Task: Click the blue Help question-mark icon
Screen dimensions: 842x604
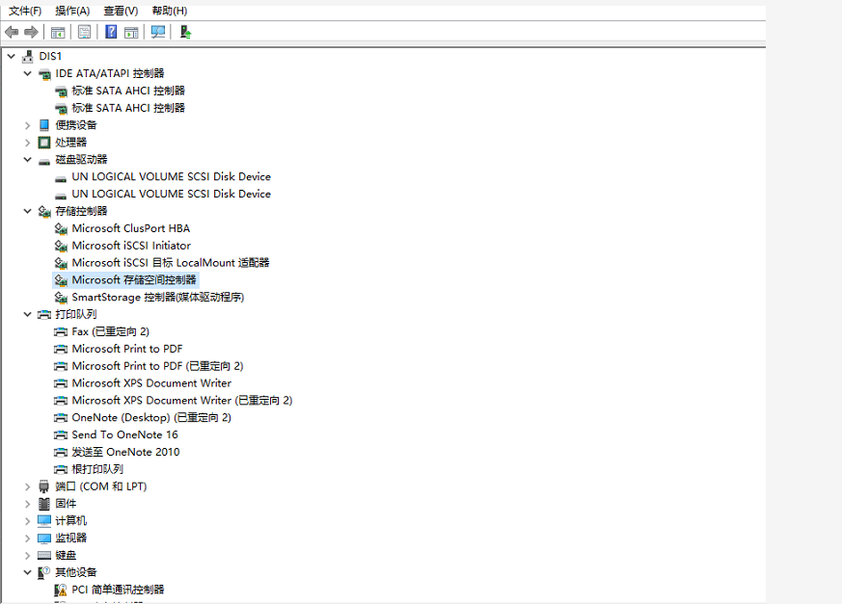Action: click(111, 32)
